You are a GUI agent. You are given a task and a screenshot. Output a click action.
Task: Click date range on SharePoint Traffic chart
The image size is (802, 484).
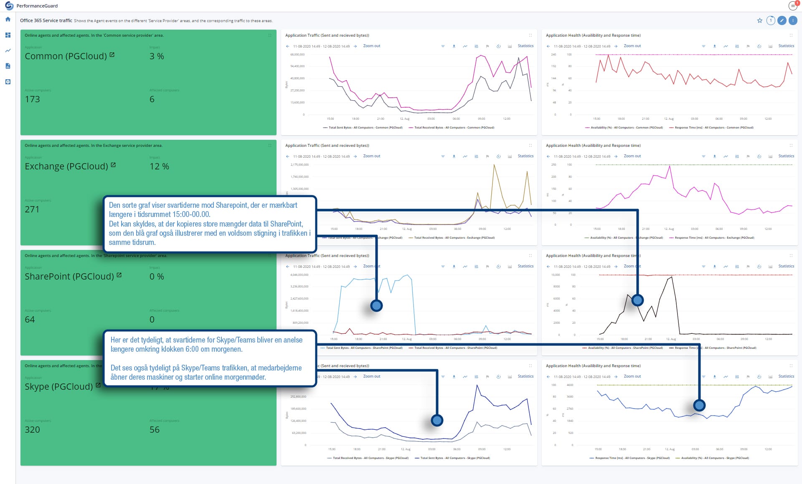click(321, 267)
